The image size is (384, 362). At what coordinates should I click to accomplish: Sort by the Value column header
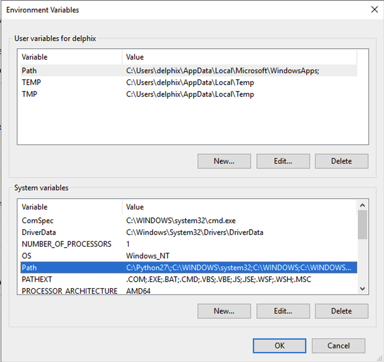(135, 57)
